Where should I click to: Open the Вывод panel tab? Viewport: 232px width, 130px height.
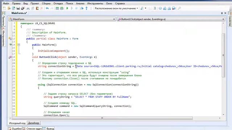pos(49,129)
